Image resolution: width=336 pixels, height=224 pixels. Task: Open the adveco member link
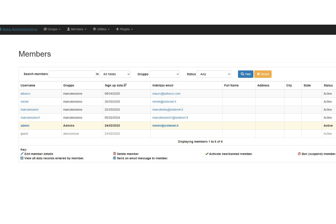(x=25, y=94)
